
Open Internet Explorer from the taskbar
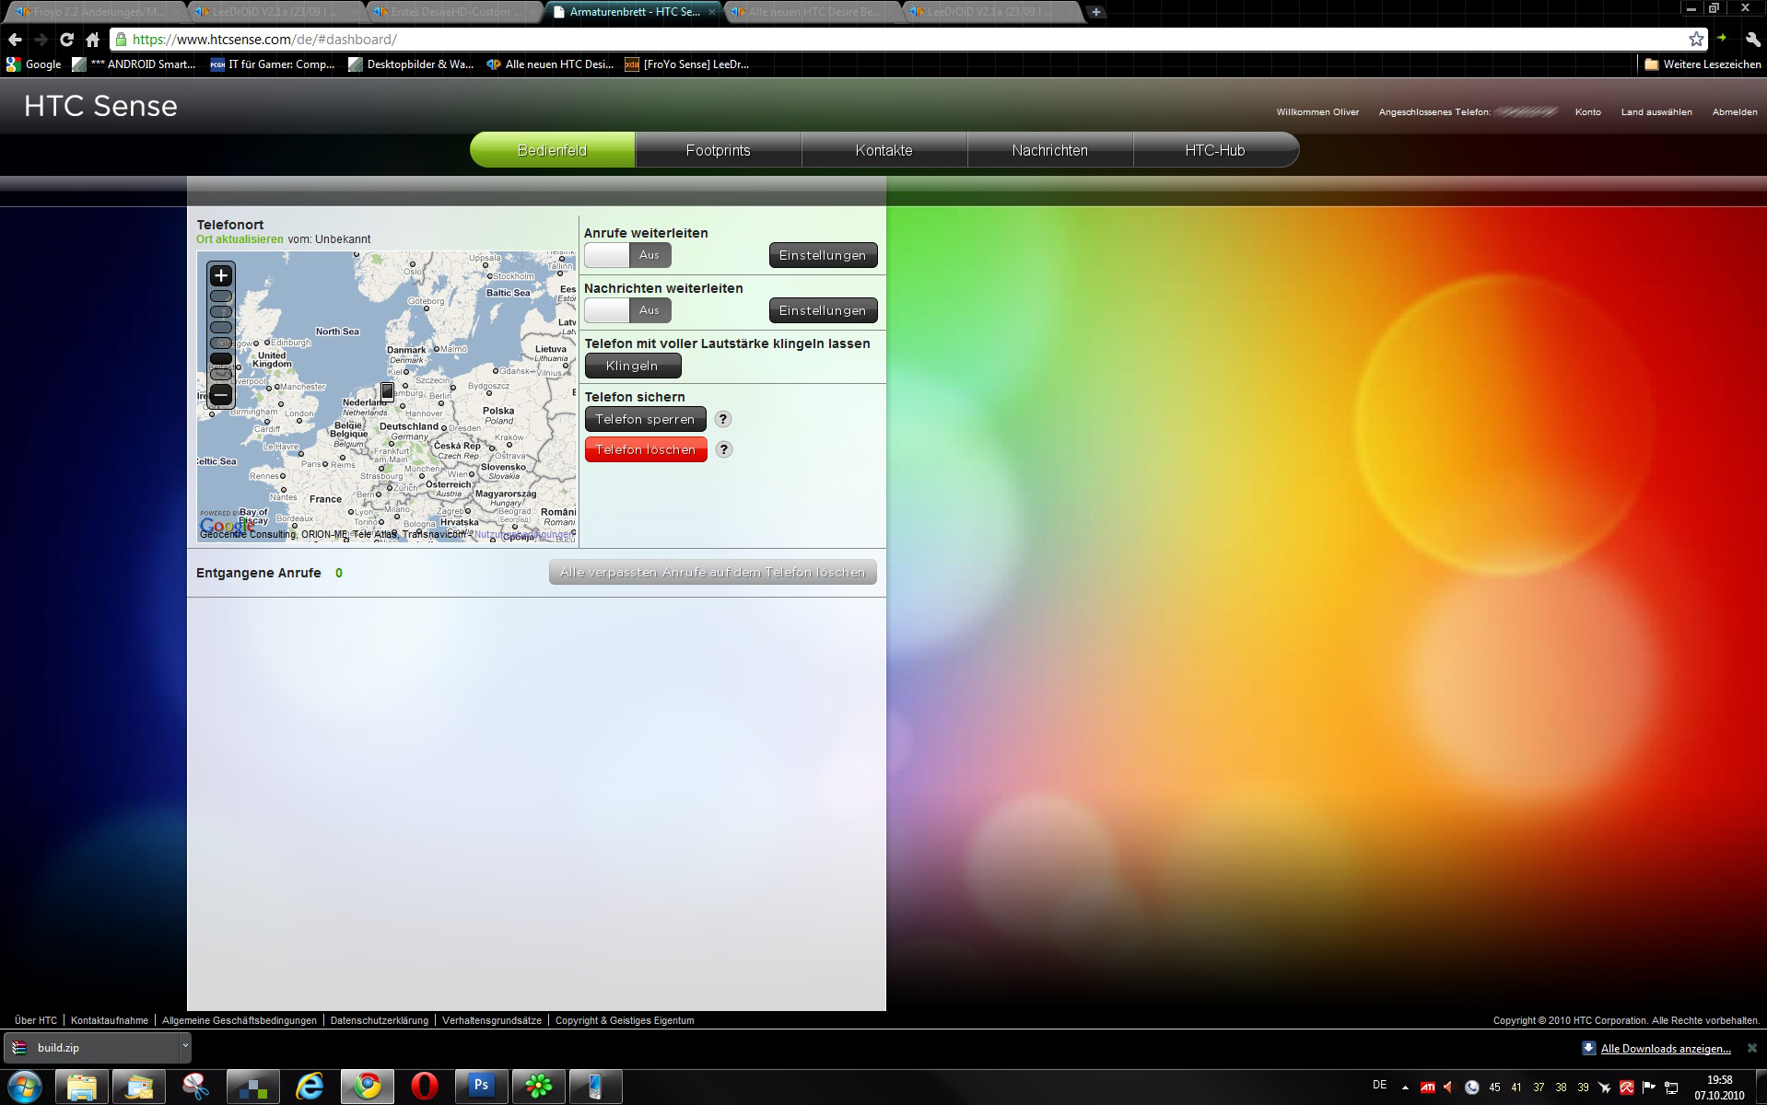310,1087
